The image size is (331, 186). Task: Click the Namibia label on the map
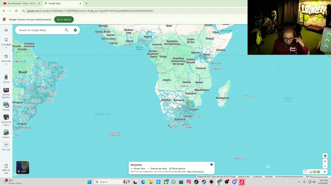[x=166, y=100]
